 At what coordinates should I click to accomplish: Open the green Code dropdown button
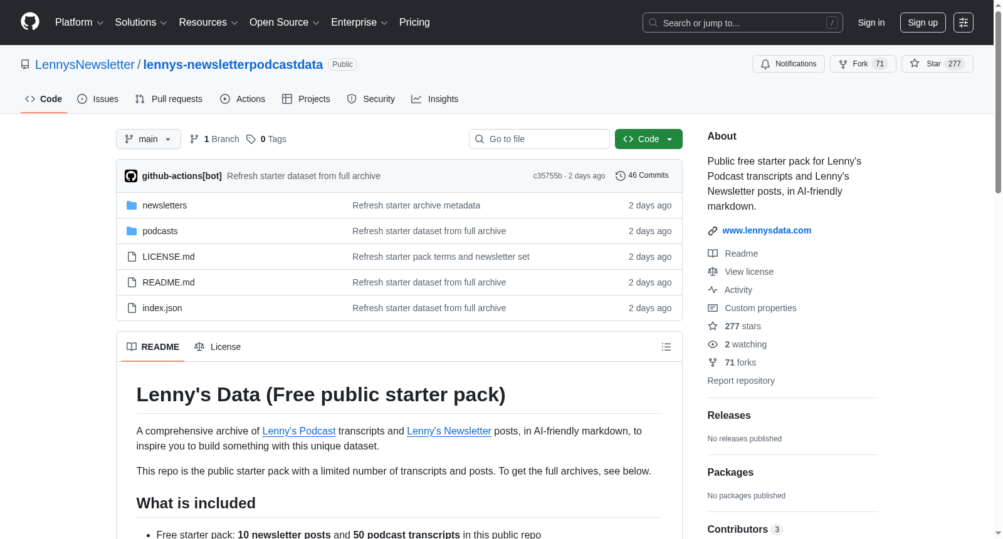click(x=649, y=139)
